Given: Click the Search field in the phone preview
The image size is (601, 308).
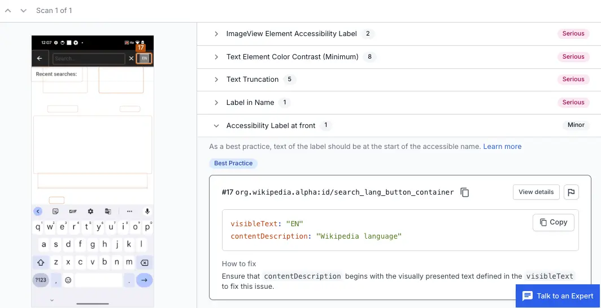Looking at the screenshot, I should pos(89,59).
